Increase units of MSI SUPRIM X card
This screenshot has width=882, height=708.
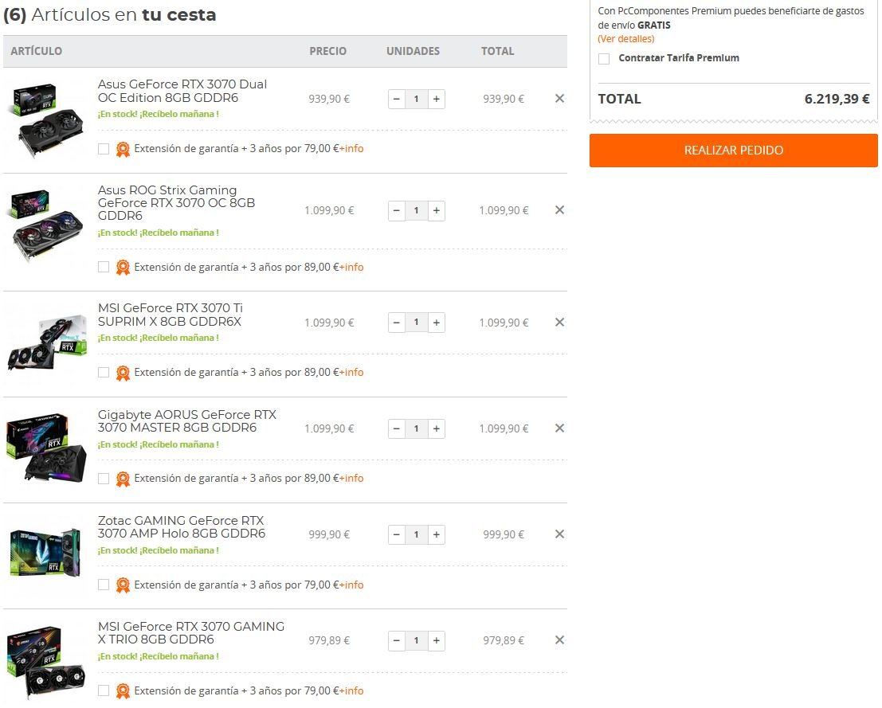(437, 323)
